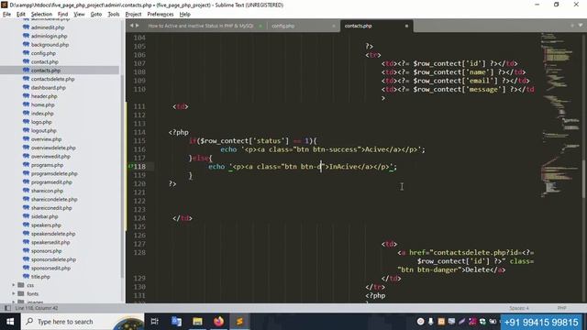Open logout.php in the sidebar
This screenshot has height=330, width=587.
44,130
